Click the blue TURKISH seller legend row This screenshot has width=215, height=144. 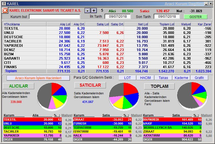click(102, 123)
